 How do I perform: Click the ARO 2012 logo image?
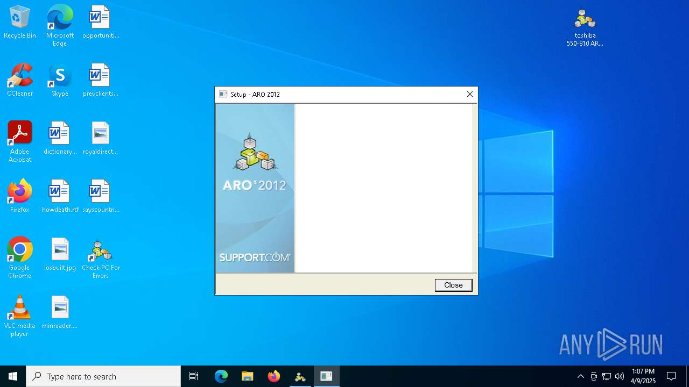click(255, 188)
